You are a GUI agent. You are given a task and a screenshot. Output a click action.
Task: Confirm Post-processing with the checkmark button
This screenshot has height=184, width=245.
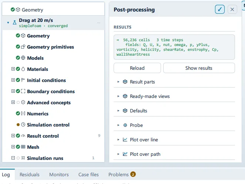click(220, 9)
